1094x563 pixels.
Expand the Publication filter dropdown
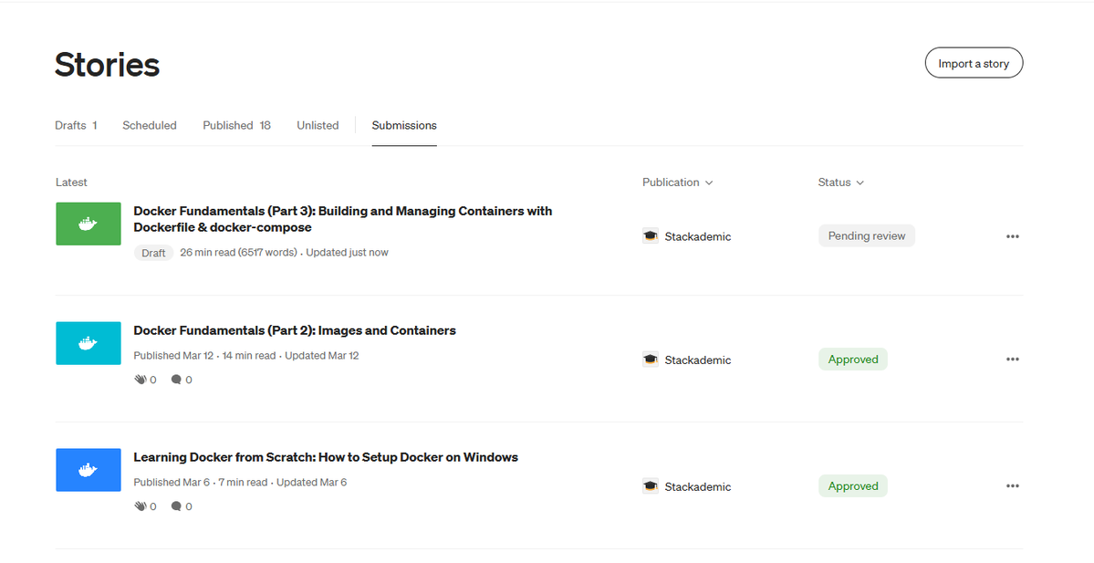click(x=677, y=182)
